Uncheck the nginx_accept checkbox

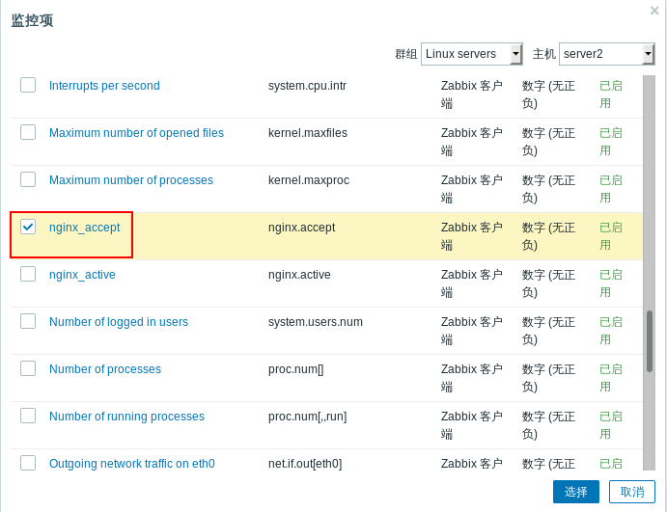click(x=28, y=227)
